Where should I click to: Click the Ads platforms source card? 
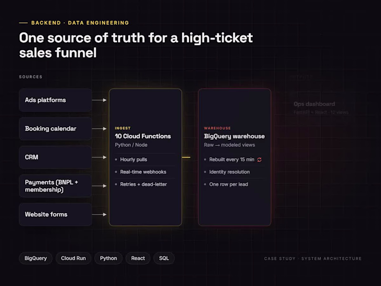(x=55, y=100)
